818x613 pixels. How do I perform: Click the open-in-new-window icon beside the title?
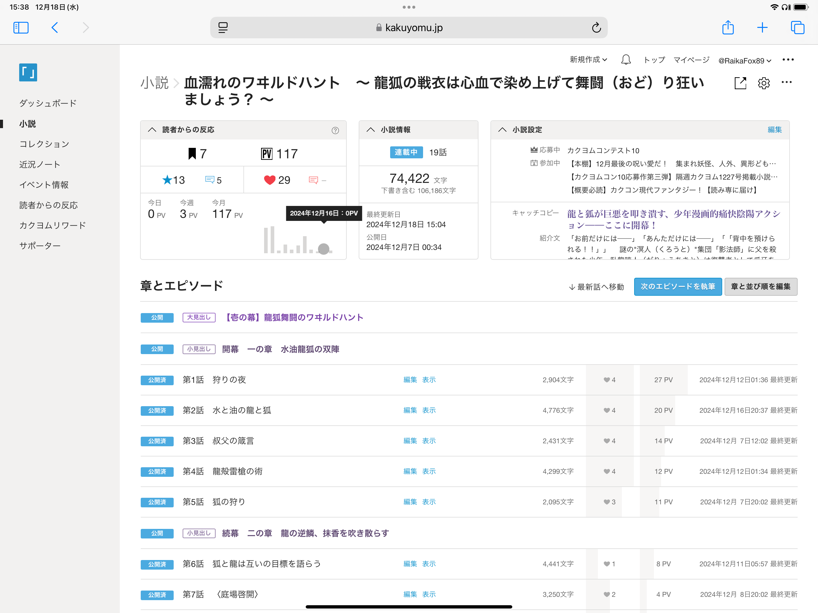click(x=740, y=83)
